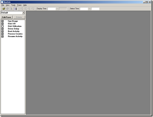Click the Display Time label
Viewport: 153px width, 117px height.
[x=42, y=9]
